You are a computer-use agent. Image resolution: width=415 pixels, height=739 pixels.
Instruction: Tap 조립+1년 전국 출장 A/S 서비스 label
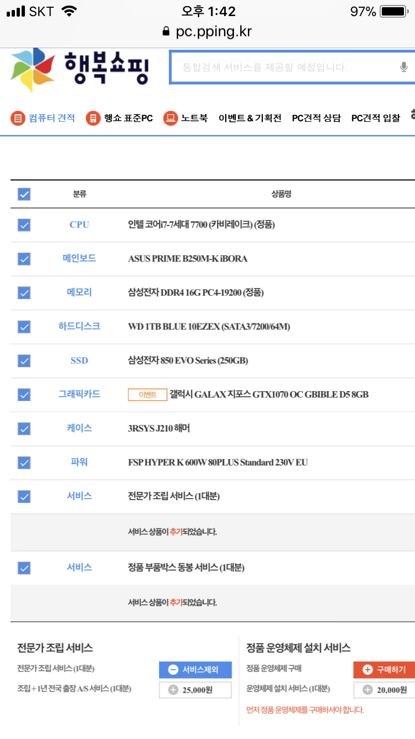[x=74, y=689]
